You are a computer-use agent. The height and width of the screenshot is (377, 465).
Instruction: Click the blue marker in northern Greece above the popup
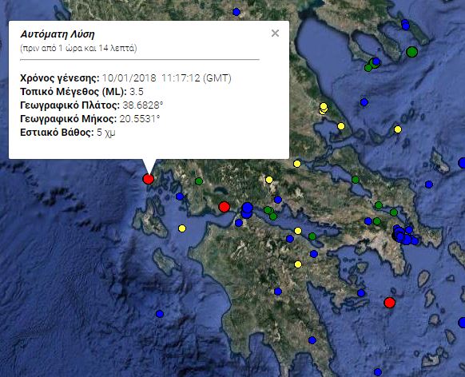tap(236, 12)
